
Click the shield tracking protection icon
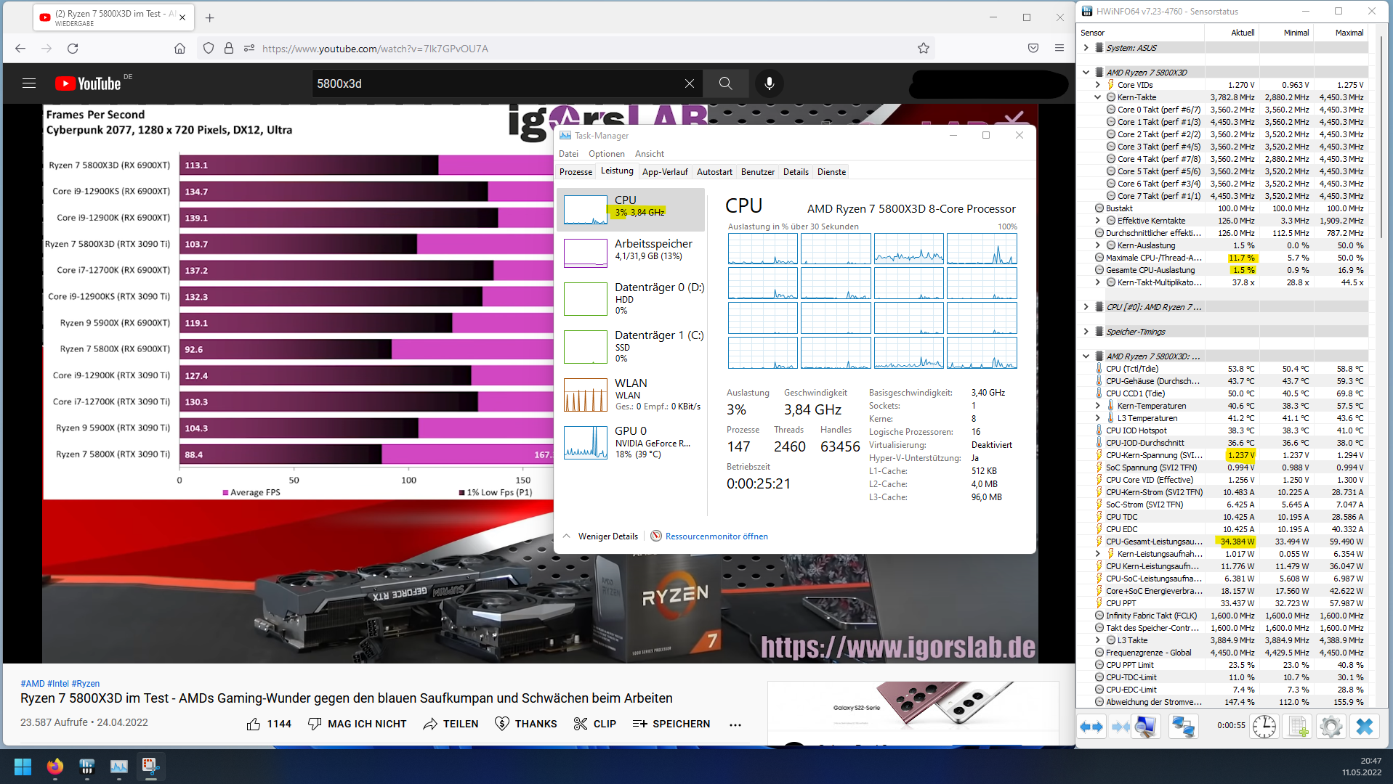[209, 49]
